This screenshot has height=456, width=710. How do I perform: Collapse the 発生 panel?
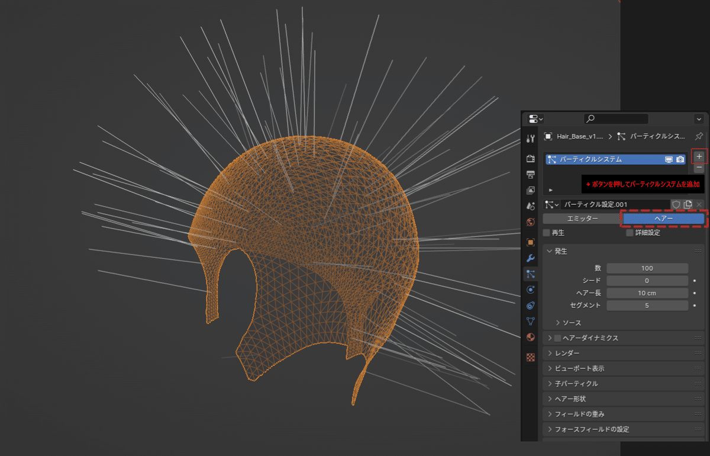[x=548, y=252]
